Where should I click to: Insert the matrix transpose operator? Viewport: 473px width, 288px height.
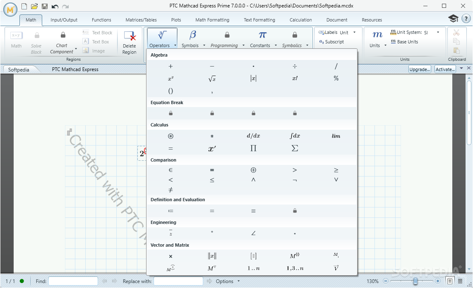(212, 268)
